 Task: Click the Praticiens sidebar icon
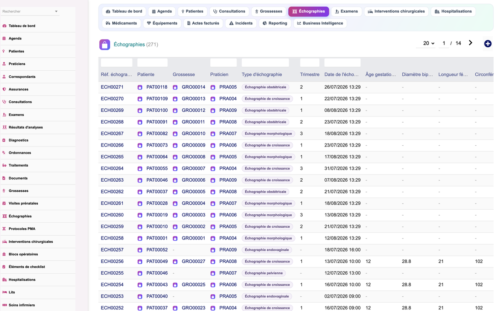(x=4, y=64)
